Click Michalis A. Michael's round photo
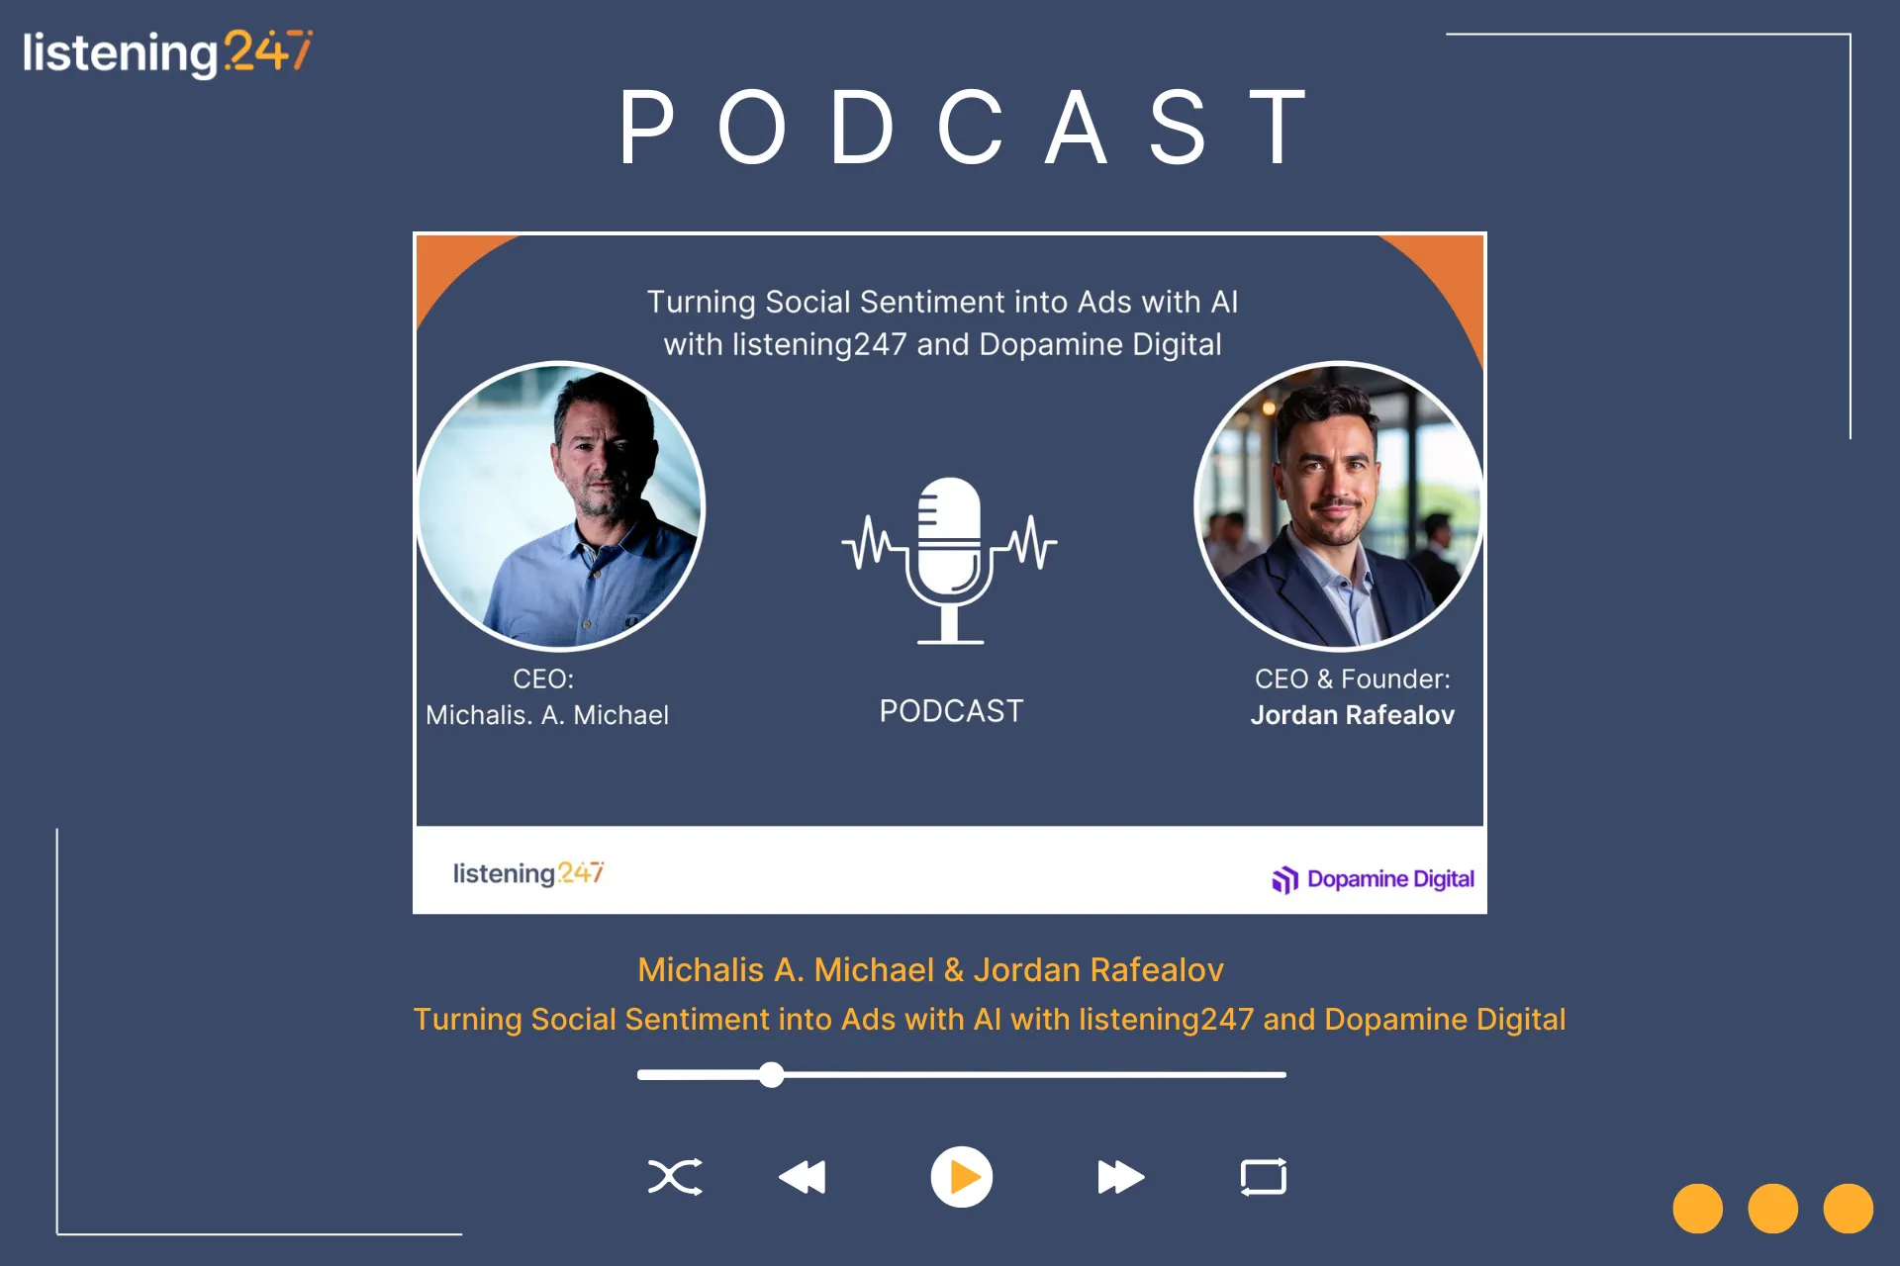This screenshot has height=1266, width=1900. pyautogui.click(x=561, y=506)
